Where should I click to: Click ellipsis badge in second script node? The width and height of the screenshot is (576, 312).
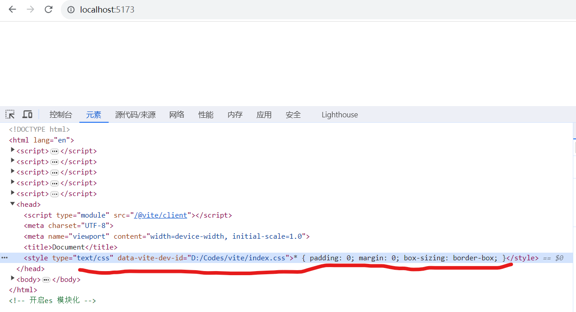tap(55, 162)
